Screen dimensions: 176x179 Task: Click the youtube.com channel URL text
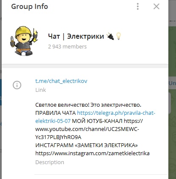(89, 129)
